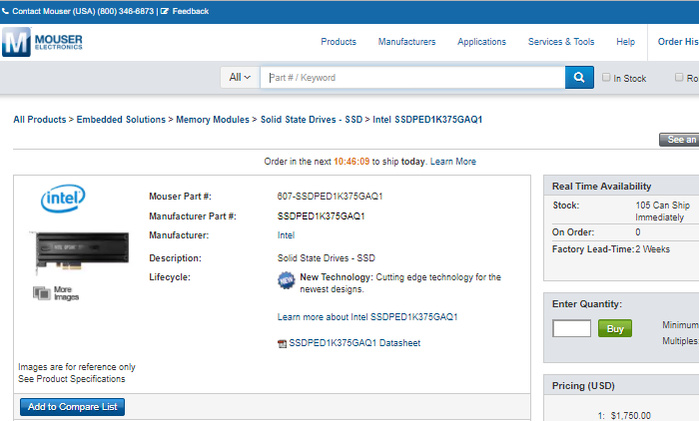
Task: Open the Order History menu
Action: (678, 42)
